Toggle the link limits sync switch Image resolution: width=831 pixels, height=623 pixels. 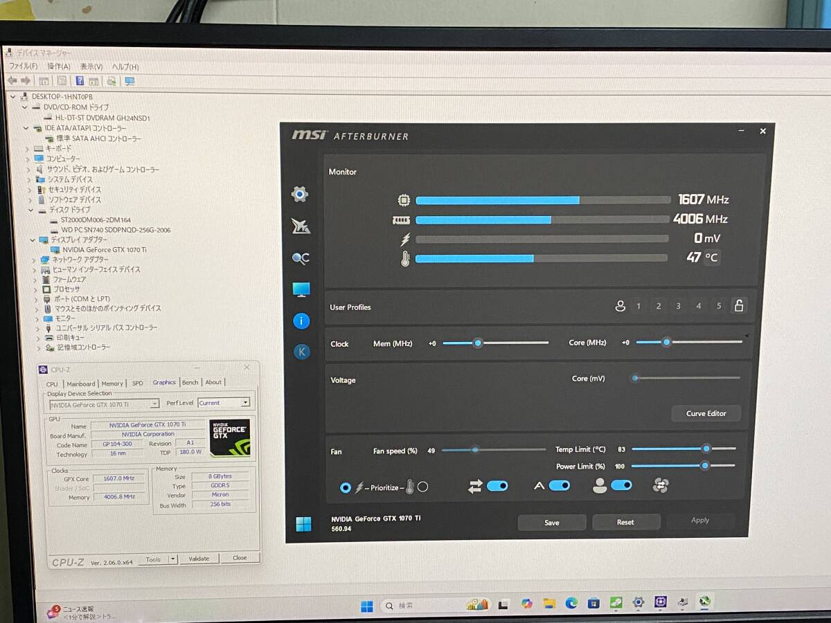(x=497, y=486)
